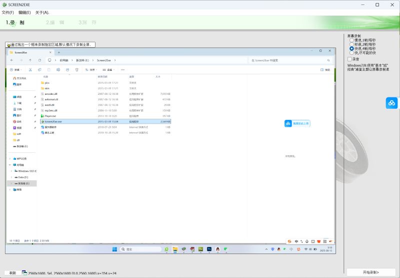The height and width of the screenshot is (278, 400).
Task: Click the Windows Start icon in previewed taskbar
Action: [114, 249]
